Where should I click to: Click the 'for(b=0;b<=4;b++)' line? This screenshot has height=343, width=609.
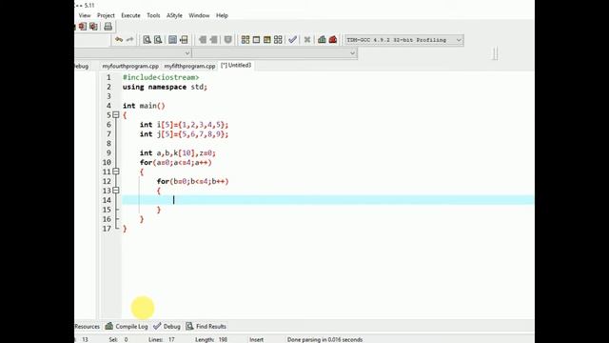[192, 181]
